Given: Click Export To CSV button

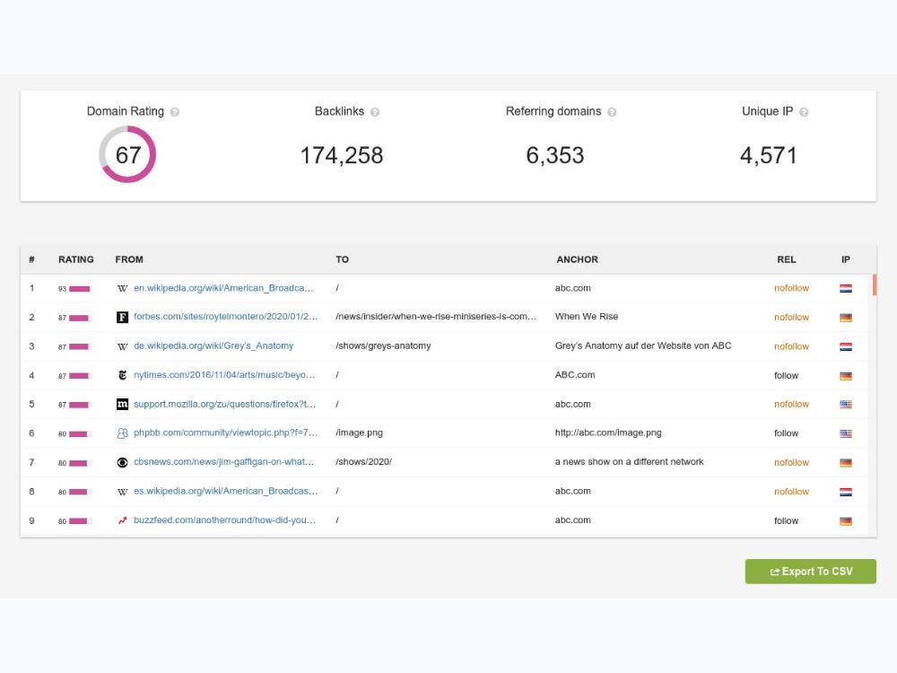Looking at the screenshot, I should pos(811,572).
